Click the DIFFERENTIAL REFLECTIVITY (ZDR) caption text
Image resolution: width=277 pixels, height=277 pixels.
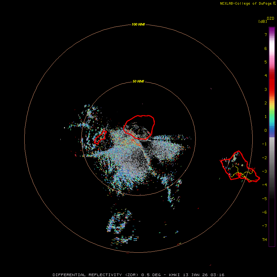pos(96,275)
